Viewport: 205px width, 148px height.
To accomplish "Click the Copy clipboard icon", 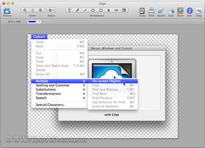I will 142,11.
